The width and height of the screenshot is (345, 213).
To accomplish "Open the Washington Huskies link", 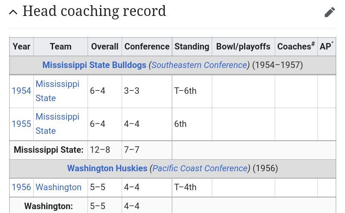I will click(x=107, y=168).
